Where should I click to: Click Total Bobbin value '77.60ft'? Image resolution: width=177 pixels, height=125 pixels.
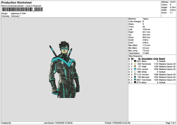[146, 53]
